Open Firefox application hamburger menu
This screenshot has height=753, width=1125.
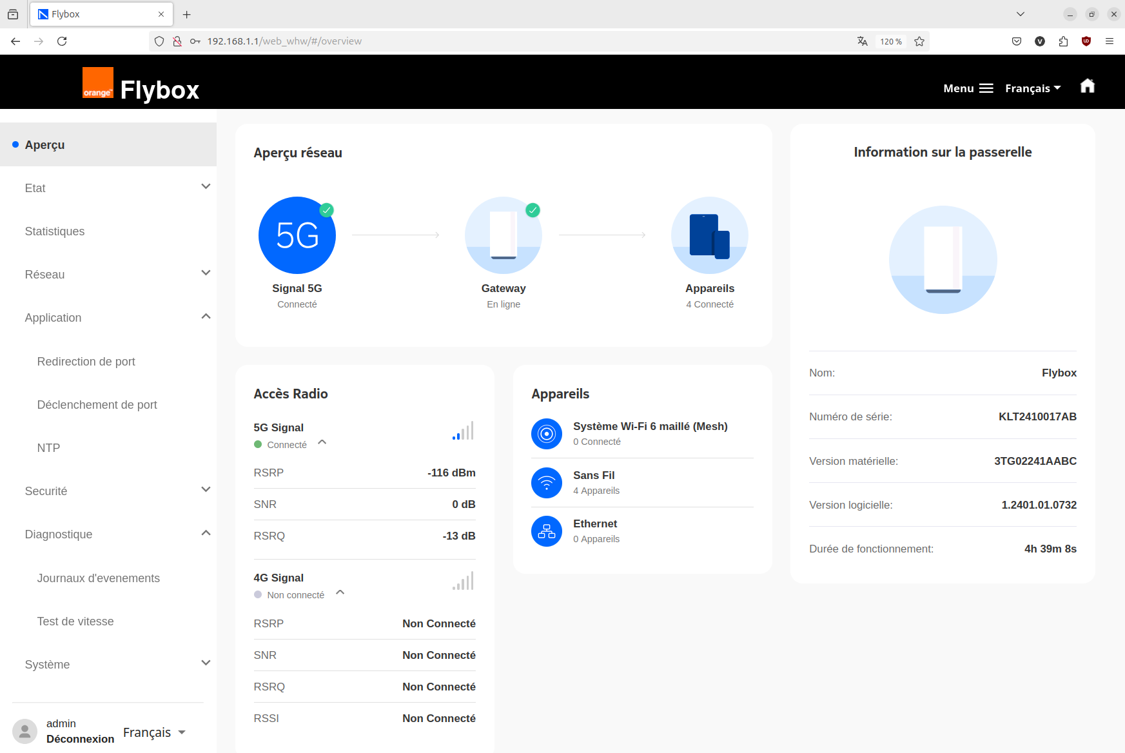coord(1110,41)
